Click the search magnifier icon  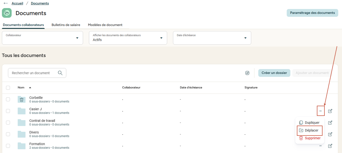pyautogui.click(x=60, y=73)
